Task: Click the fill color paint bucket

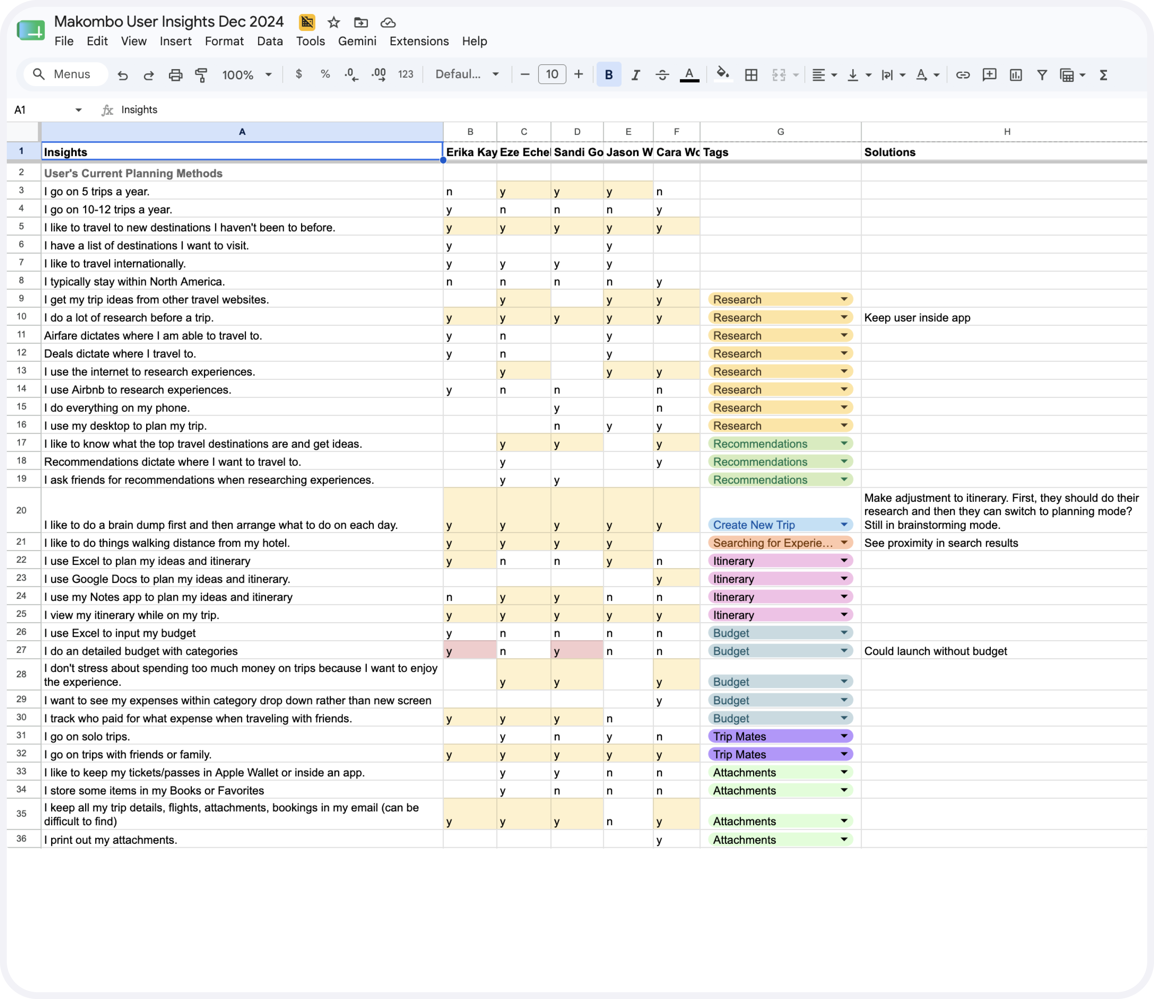Action: tap(723, 74)
